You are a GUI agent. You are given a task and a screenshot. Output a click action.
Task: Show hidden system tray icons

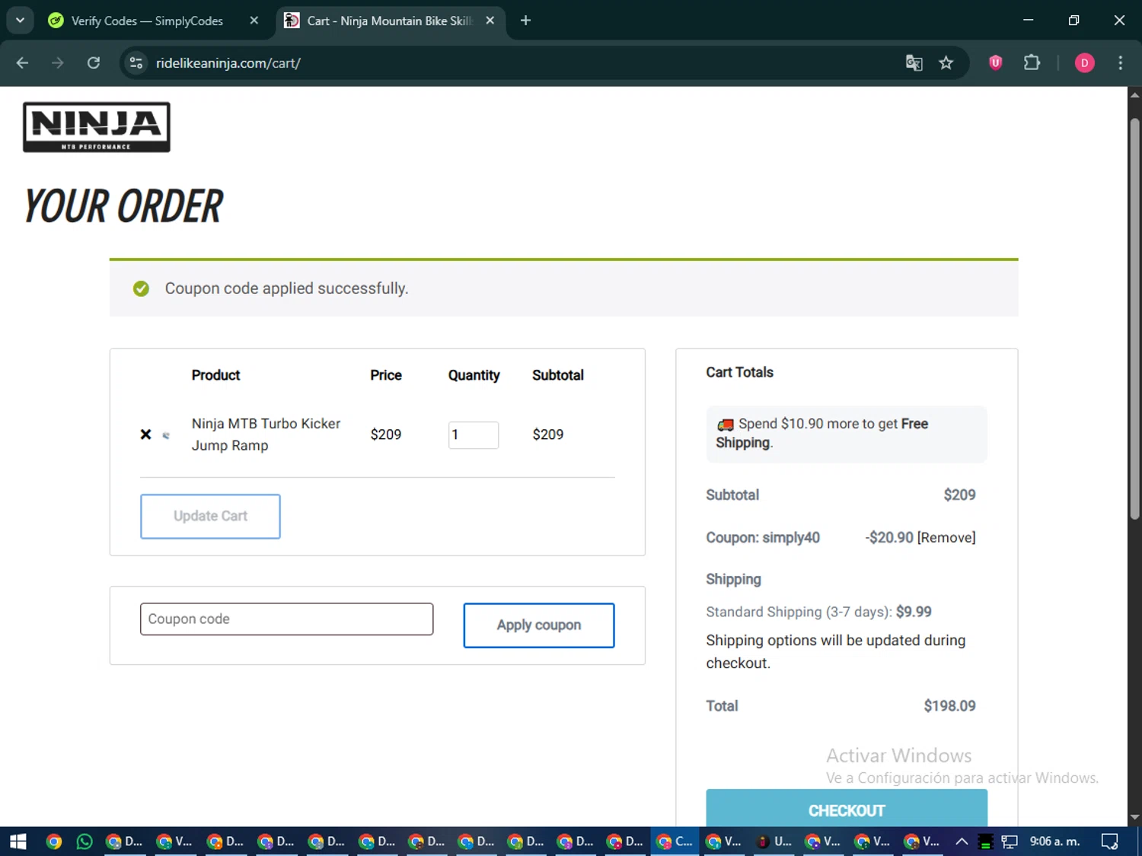pyautogui.click(x=962, y=842)
